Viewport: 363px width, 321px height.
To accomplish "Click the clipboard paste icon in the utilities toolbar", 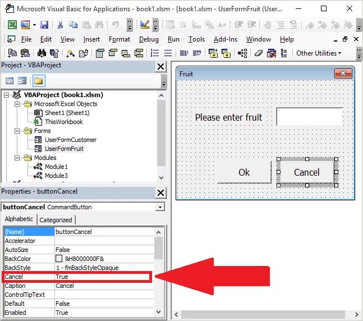I will tap(25, 53).
